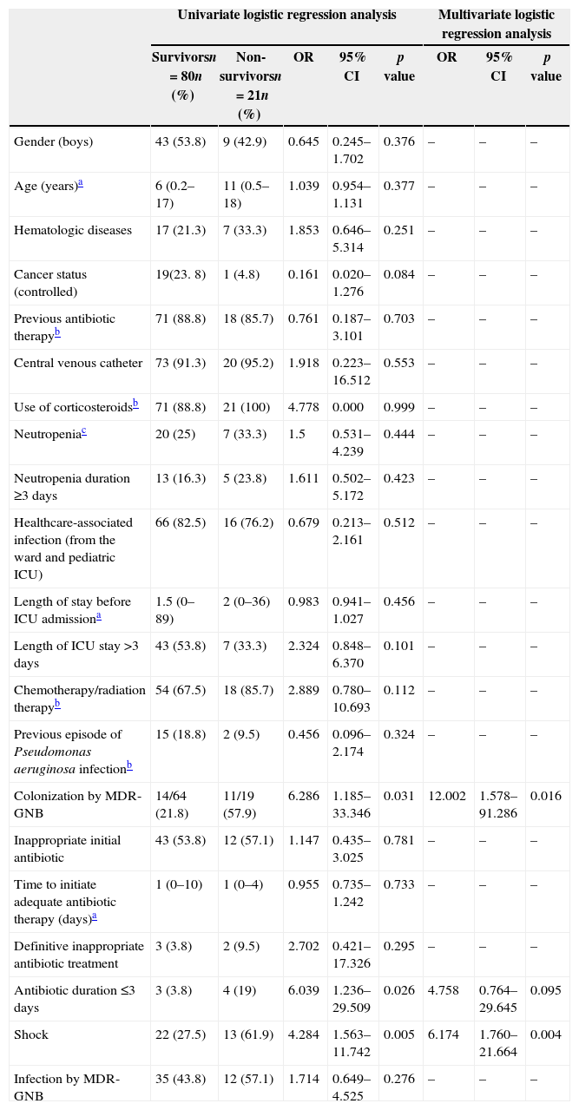The width and height of the screenshot is (579, 1110).
Task: Select the Shock row label
Action: [31, 1034]
